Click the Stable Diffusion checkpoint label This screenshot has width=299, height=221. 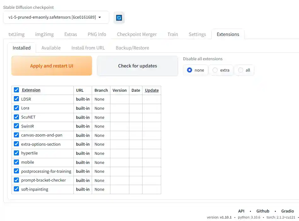click(x=28, y=8)
